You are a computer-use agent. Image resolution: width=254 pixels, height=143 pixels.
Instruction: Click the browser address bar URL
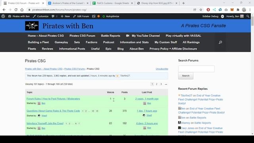coord(59,10)
